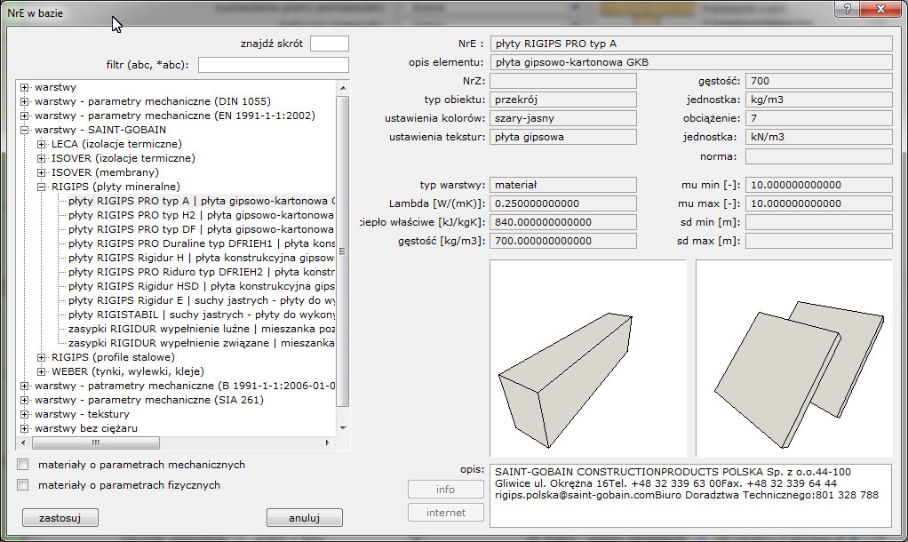Click the empty NrZ field
Viewport: 908px width, 542px height.
[563, 81]
